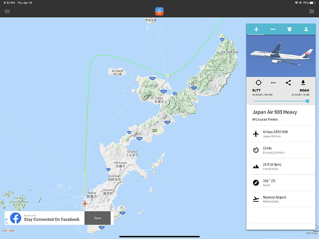Click the compass heading icon
Viewport: 319px width, 239px height.
click(x=256, y=183)
